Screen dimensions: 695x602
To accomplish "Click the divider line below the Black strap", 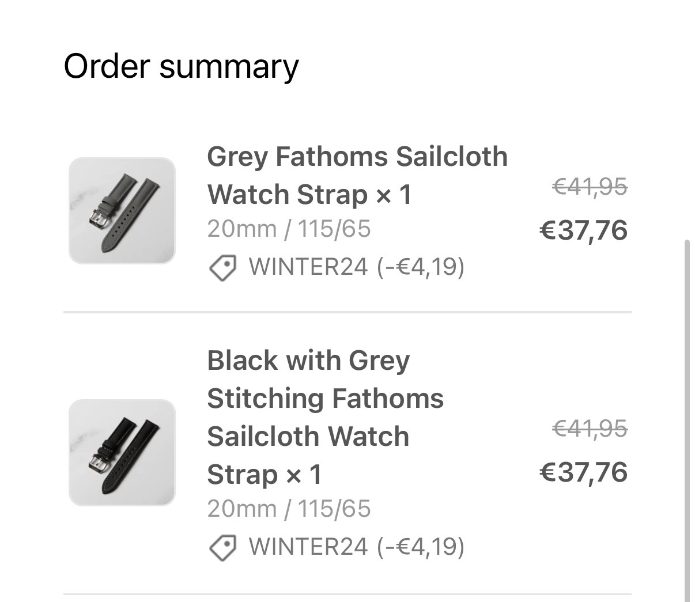I will pos(347,594).
